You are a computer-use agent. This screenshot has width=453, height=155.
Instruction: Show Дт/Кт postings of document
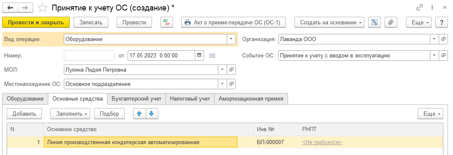coord(167,23)
